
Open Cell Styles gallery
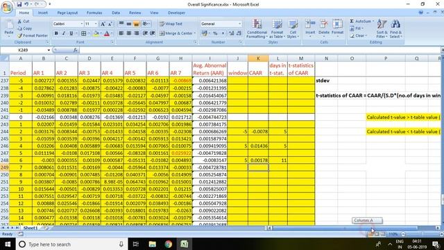pyautogui.click(x=293, y=28)
